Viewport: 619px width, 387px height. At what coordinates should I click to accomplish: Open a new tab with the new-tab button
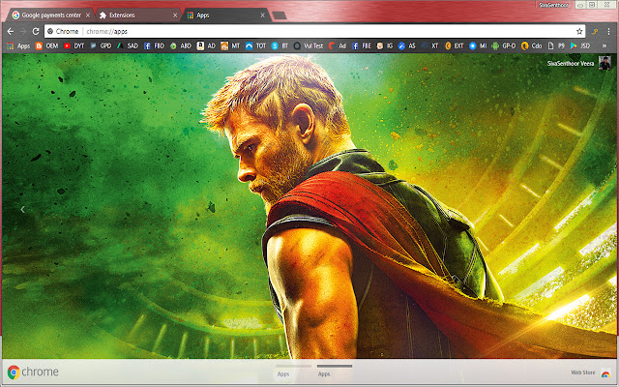pos(280,15)
